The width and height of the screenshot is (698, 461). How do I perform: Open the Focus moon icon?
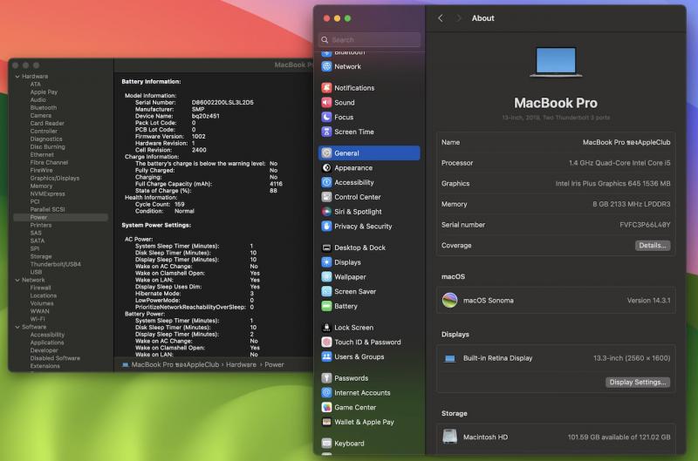pos(326,117)
